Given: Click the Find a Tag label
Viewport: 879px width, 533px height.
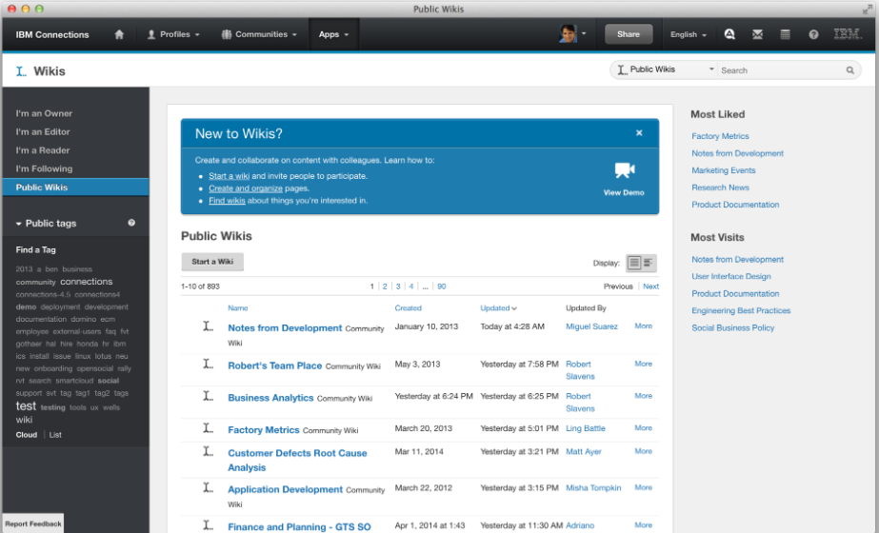Looking at the screenshot, I should click(36, 250).
